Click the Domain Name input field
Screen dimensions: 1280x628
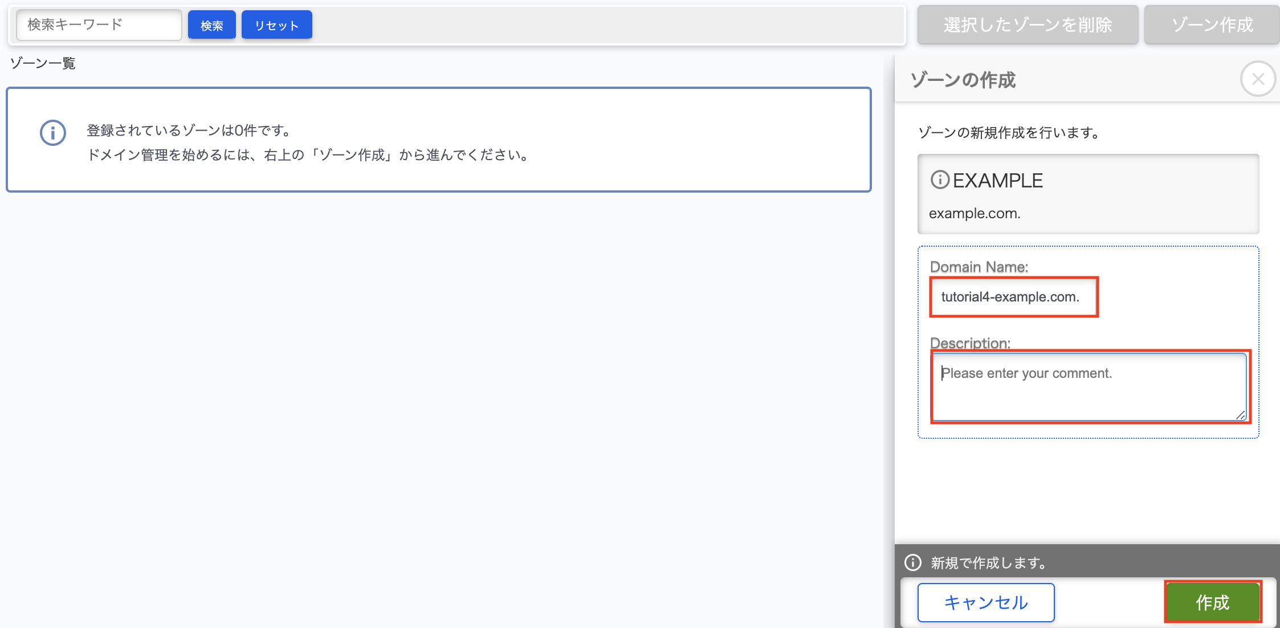1013,297
